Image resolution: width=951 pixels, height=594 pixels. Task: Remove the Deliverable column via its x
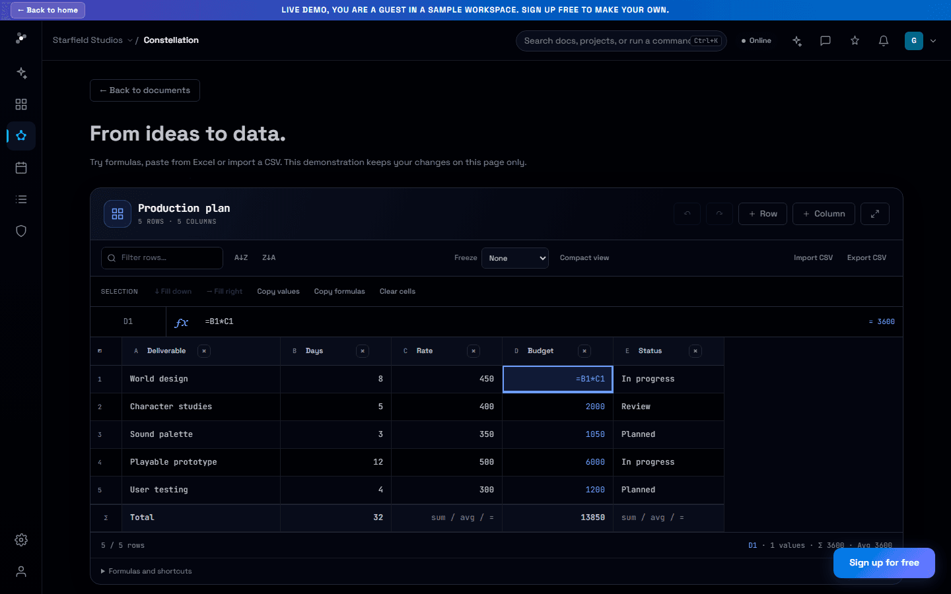(x=204, y=351)
